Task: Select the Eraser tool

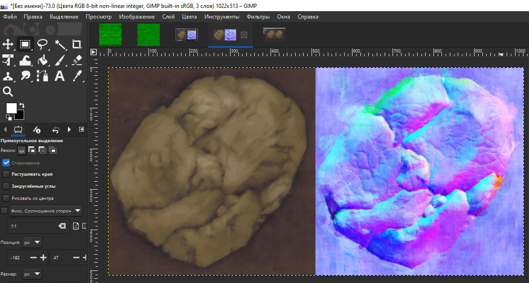Action: point(77,60)
